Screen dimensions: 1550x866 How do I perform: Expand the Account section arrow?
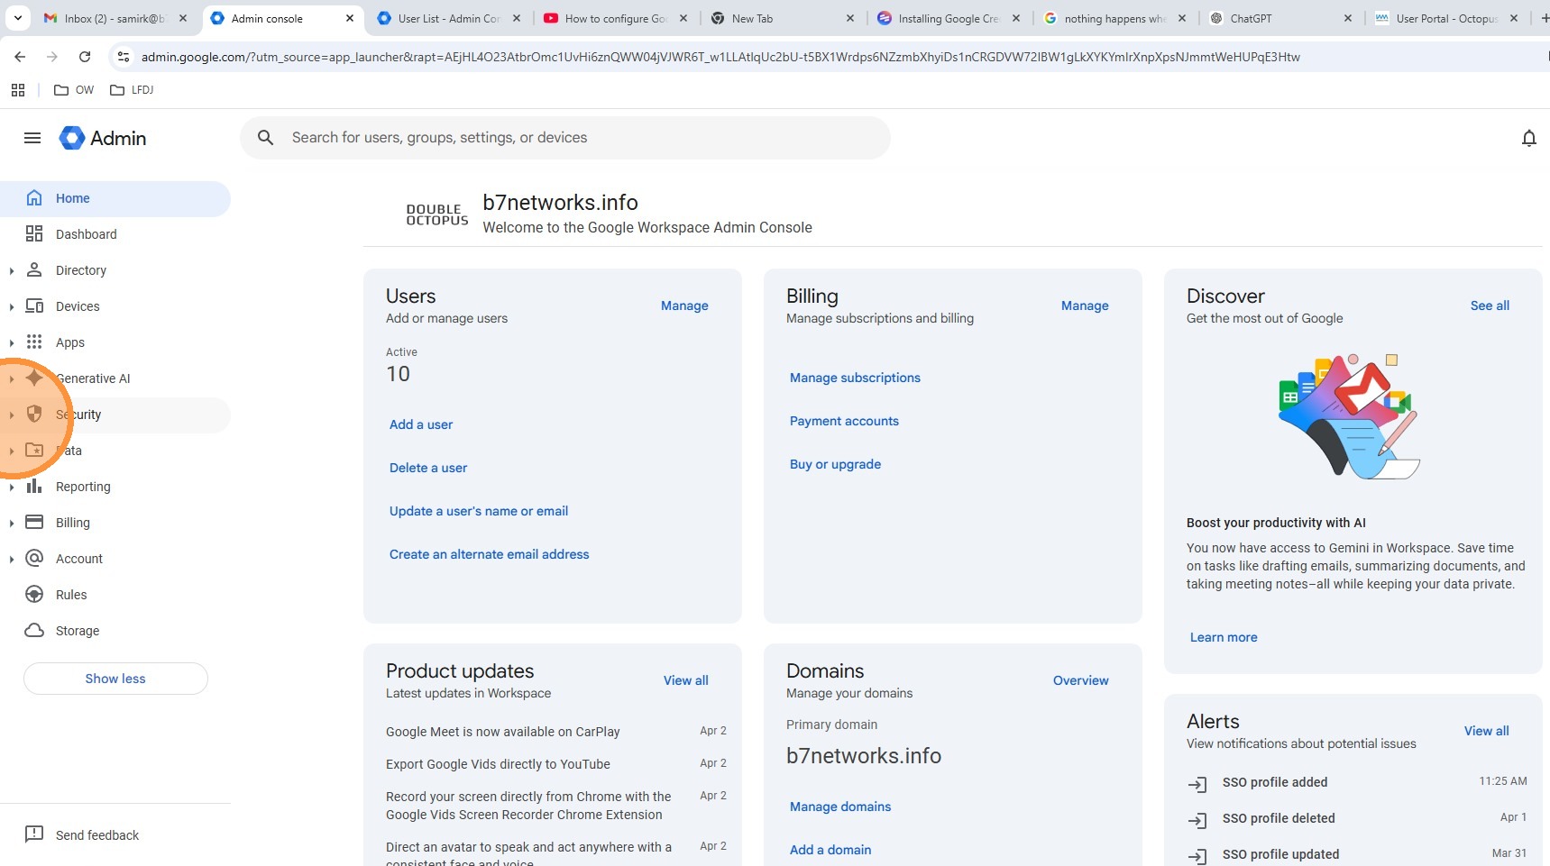coord(11,559)
